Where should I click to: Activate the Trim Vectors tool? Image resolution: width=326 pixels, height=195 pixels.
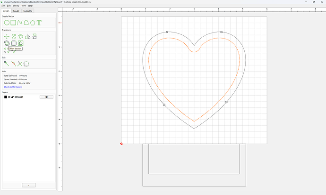click(20, 64)
